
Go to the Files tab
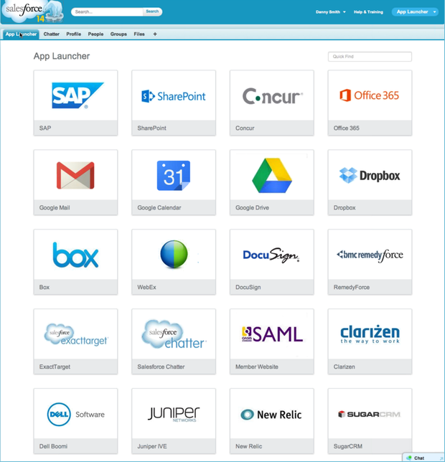tap(139, 34)
